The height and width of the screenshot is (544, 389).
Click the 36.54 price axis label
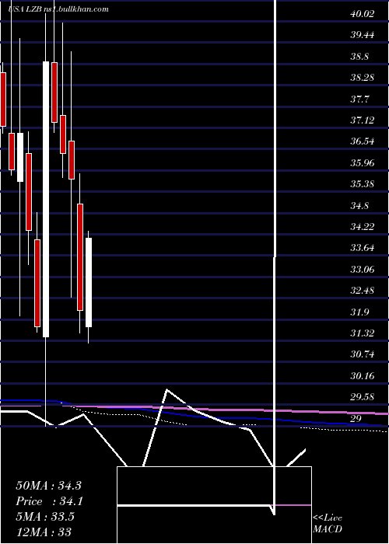click(x=363, y=141)
